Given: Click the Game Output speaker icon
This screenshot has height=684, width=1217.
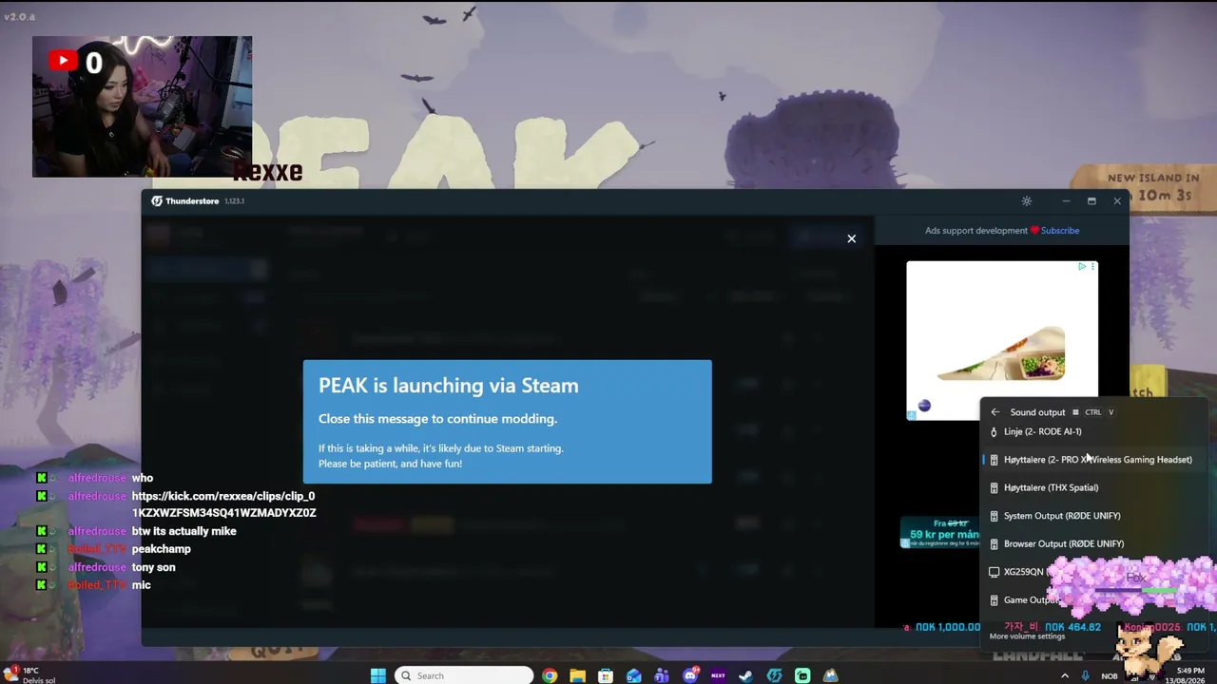Looking at the screenshot, I should pyautogui.click(x=994, y=600).
